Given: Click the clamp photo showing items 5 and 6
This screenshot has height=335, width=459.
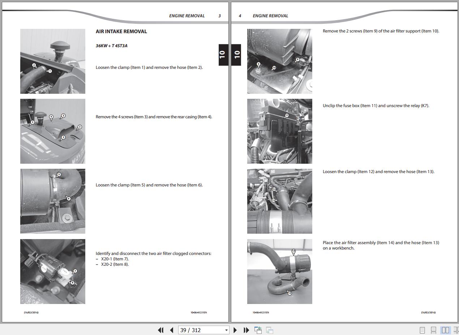Looking at the screenshot, I should tap(53, 201).
